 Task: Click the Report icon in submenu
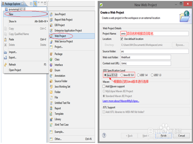tap(51, 108)
